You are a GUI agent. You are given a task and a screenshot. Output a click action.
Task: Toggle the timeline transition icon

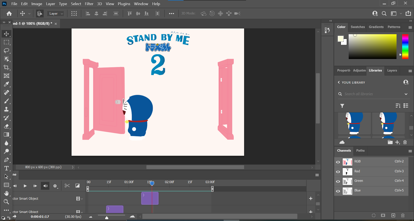(x=77, y=186)
